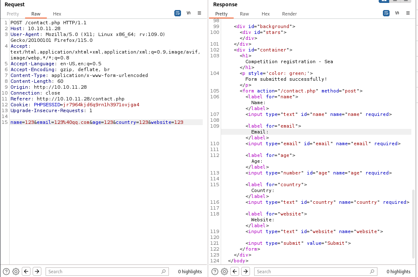Go to previous match in Response search
This screenshot has width=418, height=277.
tap(234, 272)
